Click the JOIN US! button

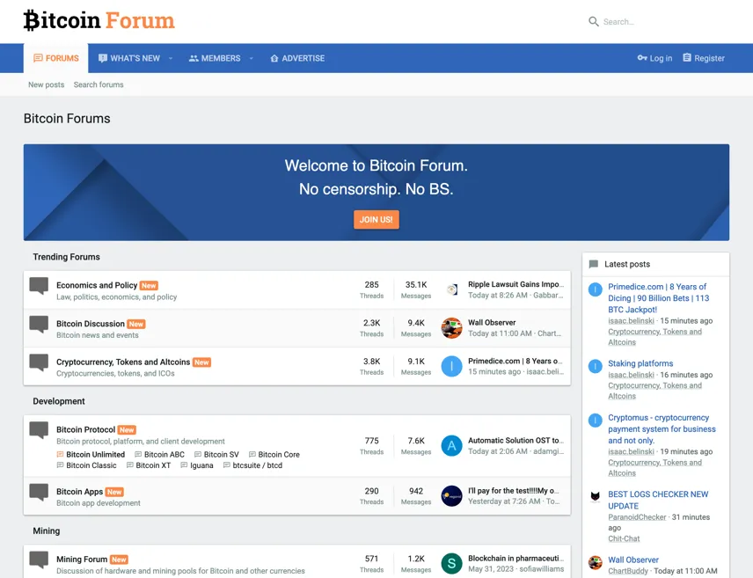tap(376, 220)
